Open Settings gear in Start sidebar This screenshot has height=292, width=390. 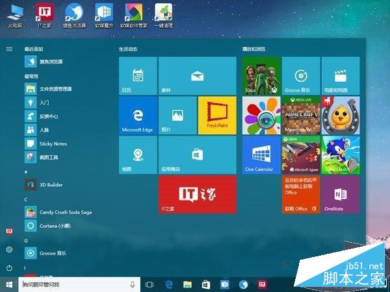tap(9, 249)
